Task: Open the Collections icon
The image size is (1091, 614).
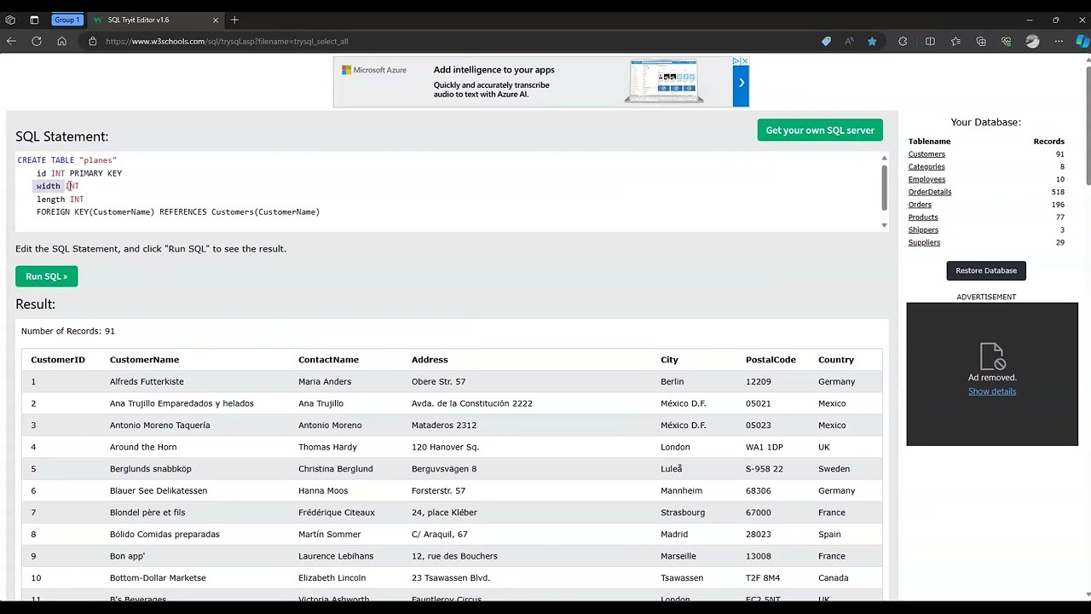Action: tap(981, 41)
